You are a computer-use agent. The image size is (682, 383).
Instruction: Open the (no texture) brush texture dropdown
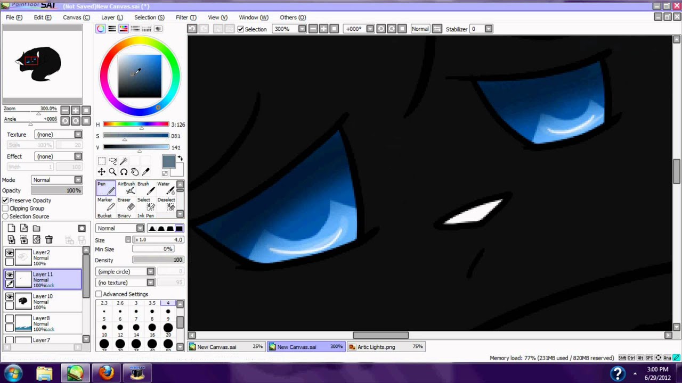pos(125,283)
